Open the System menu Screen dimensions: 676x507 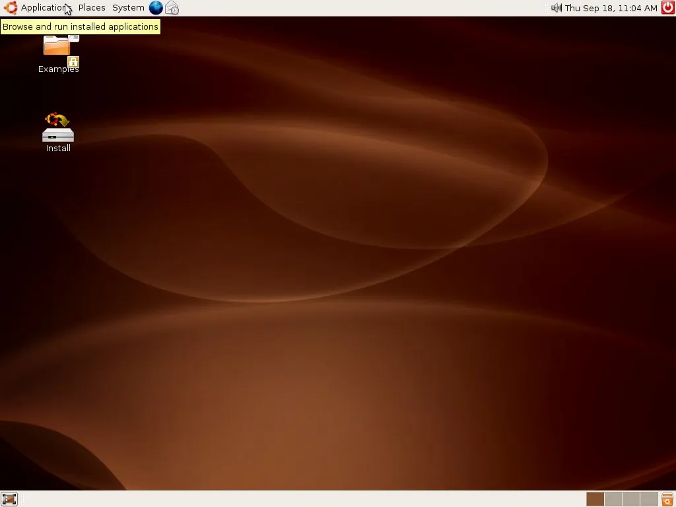128,8
